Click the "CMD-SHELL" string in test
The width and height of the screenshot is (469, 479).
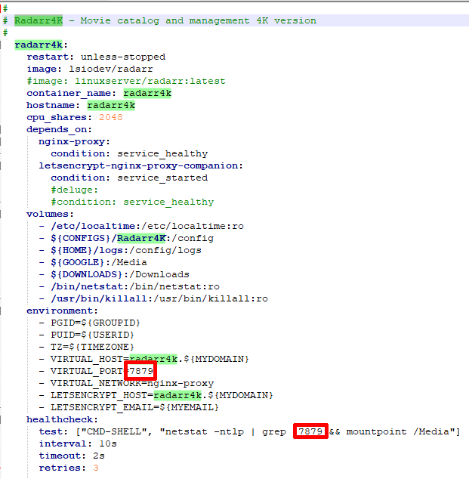coord(116,431)
